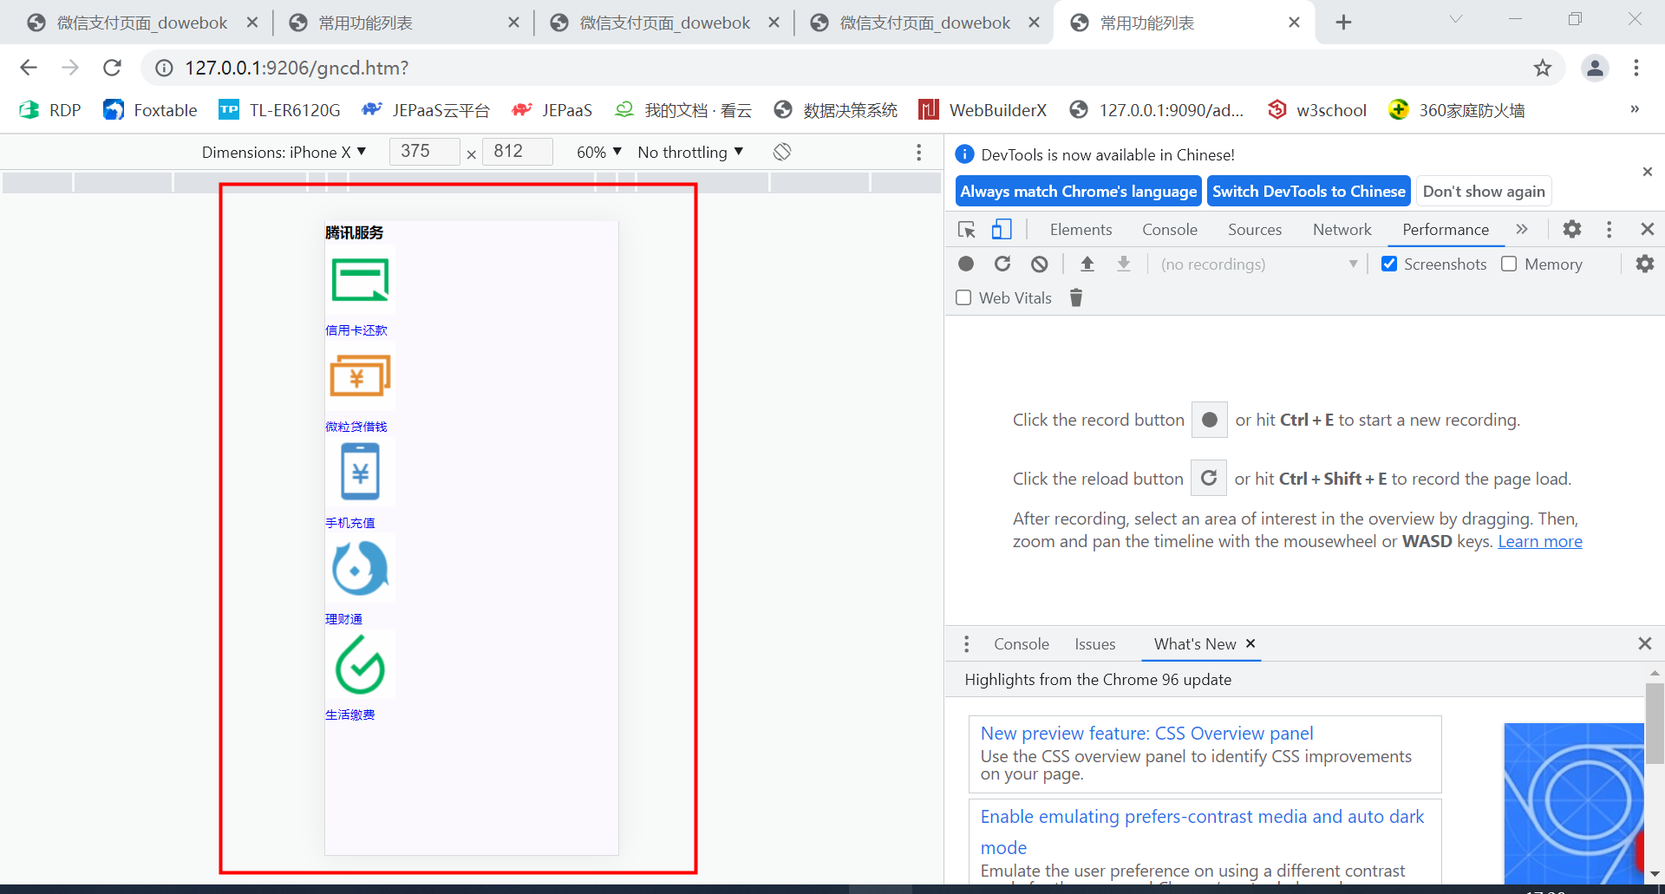Expand the hidden bookmarks chevron
This screenshot has height=894, width=1665.
point(1635,109)
